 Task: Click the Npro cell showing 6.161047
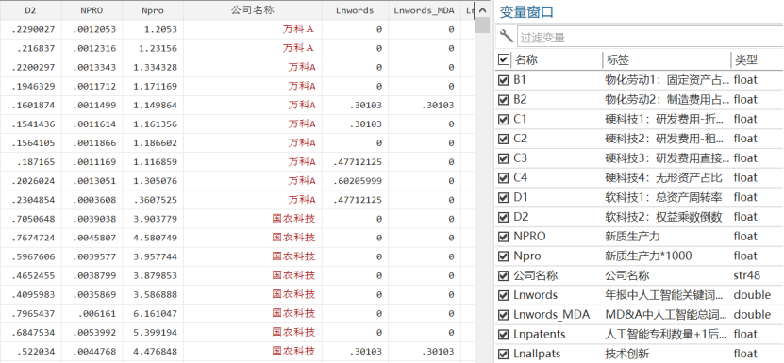[x=155, y=313]
